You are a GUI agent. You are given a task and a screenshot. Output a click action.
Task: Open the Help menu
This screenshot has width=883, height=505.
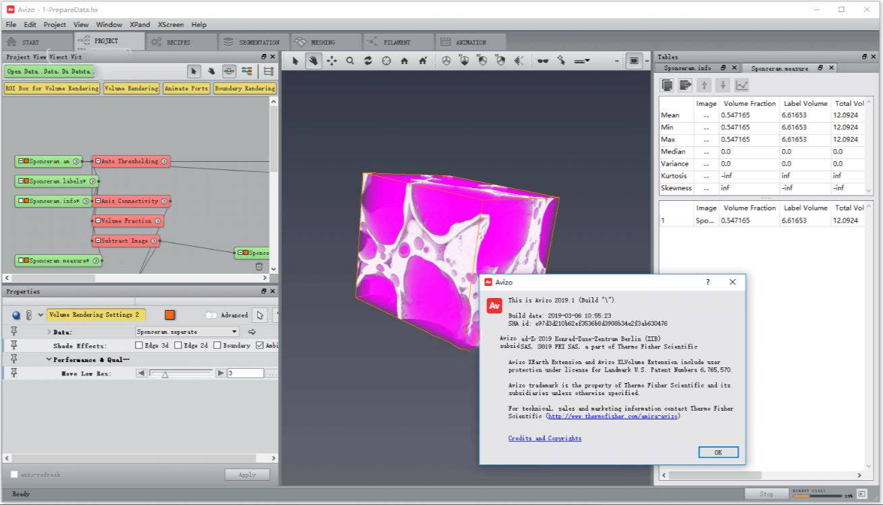point(199,24)
